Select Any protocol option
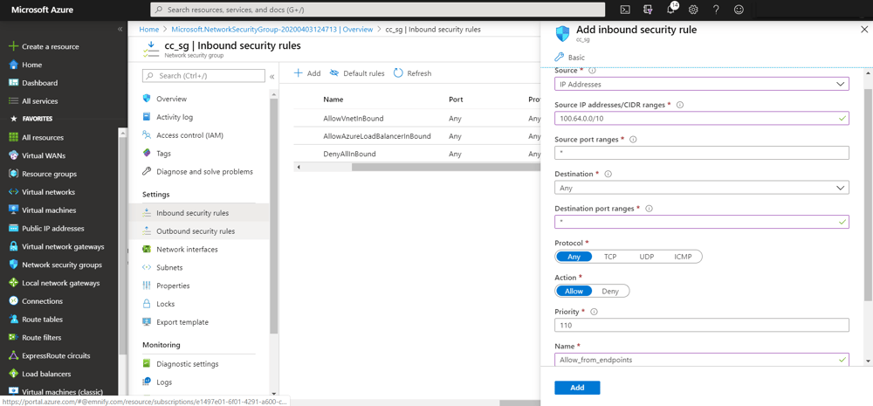This screenshot has width=873, height=406. (574, 257)
